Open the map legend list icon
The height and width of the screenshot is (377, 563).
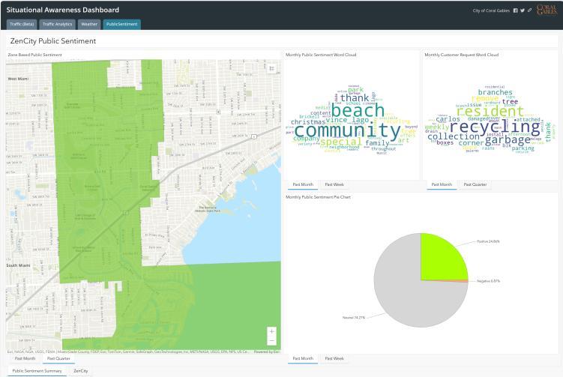point(272,68)
